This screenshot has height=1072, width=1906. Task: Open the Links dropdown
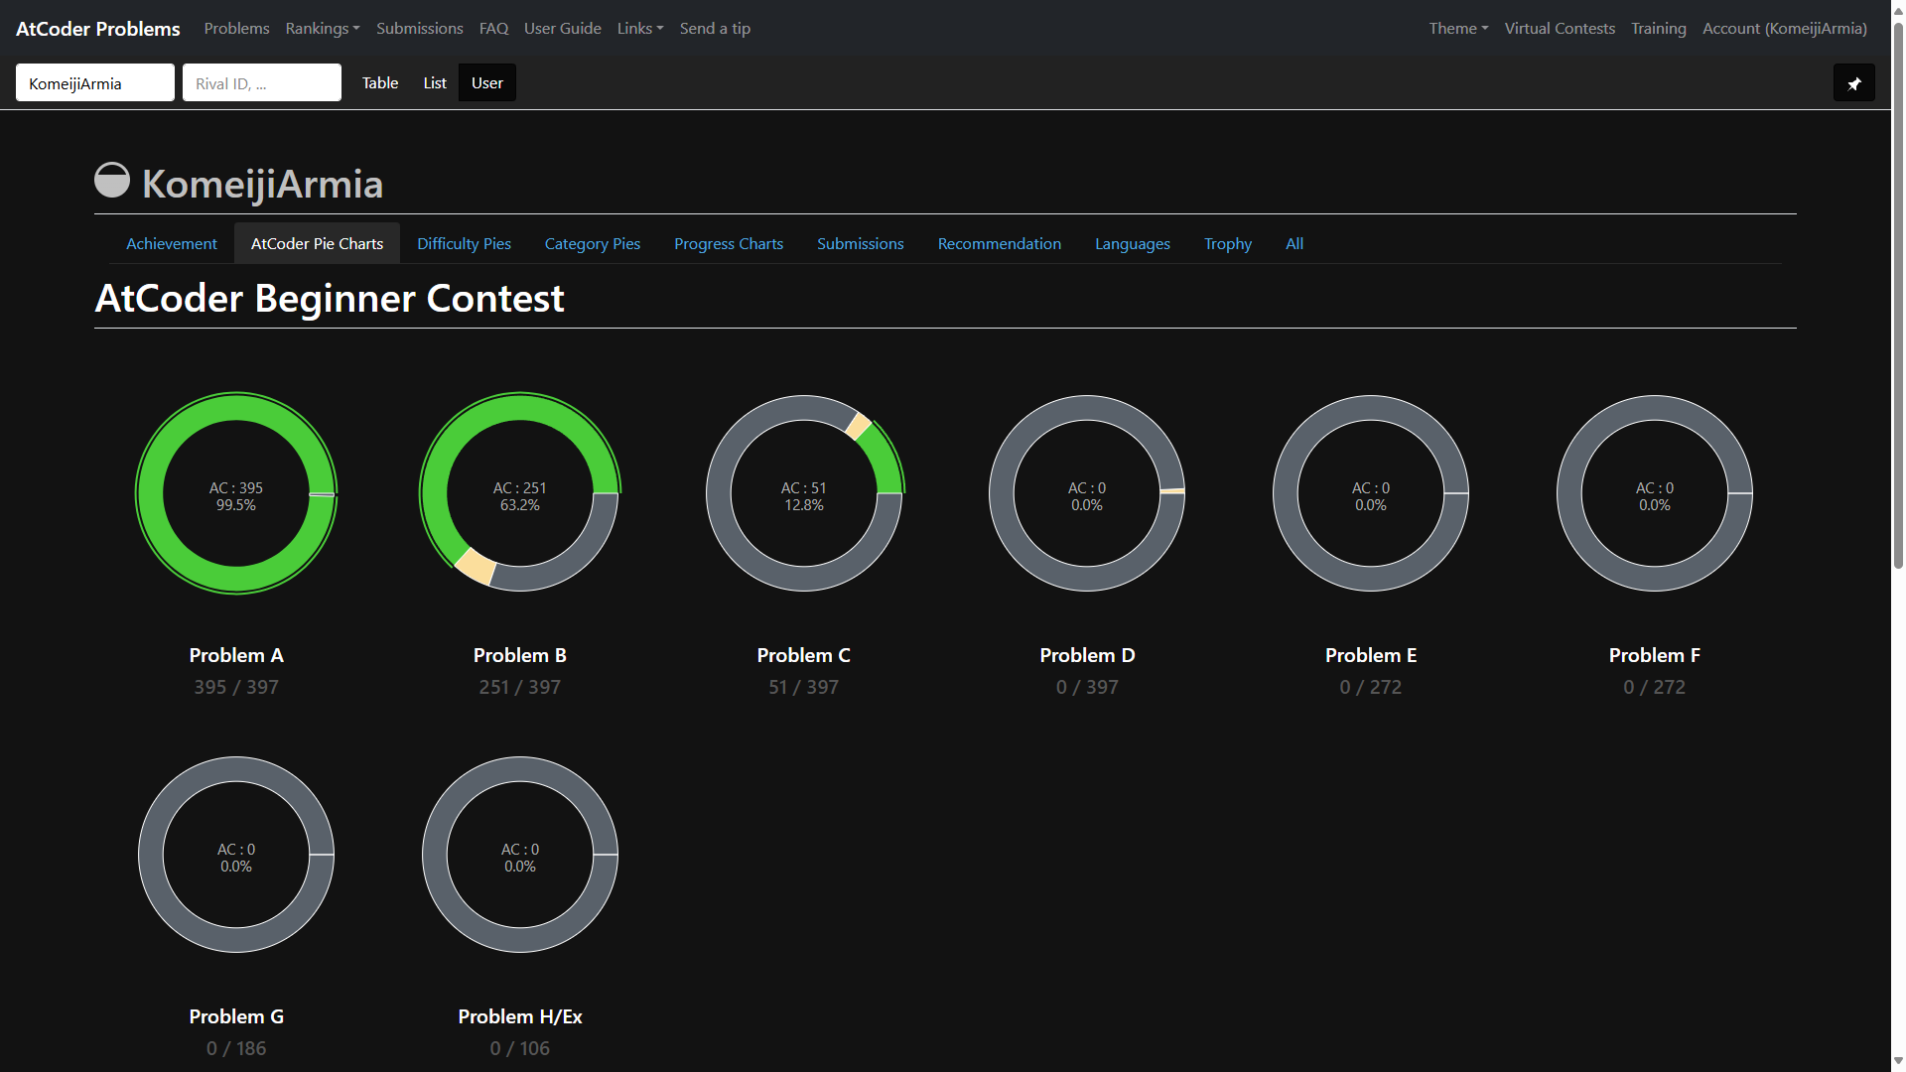[640, 29]
